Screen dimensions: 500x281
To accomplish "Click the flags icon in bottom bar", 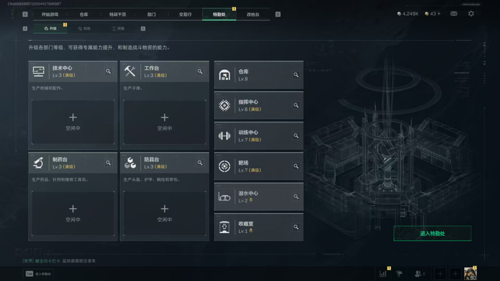I will (399, 273).
